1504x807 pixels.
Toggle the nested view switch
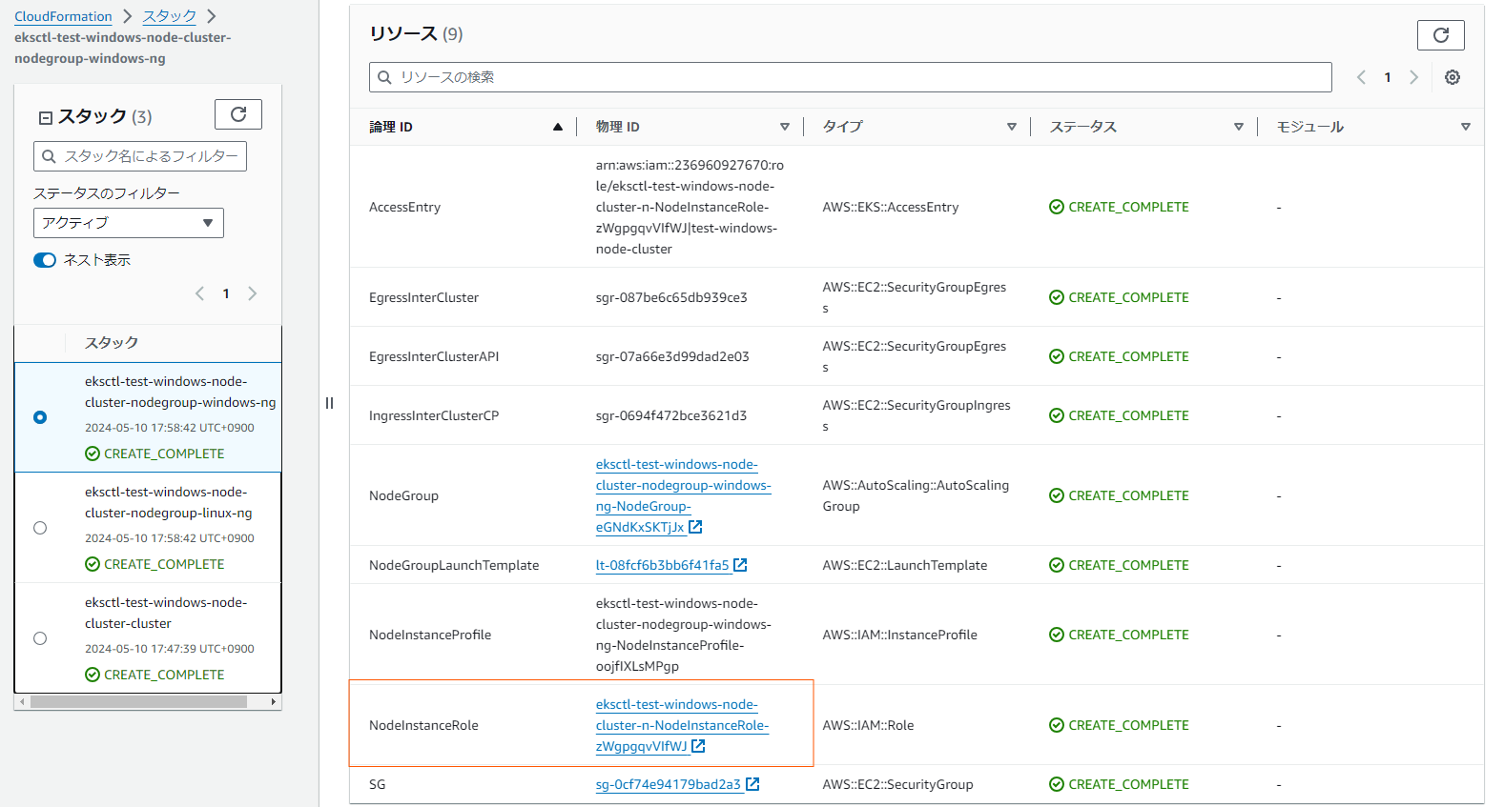point(45,260)
